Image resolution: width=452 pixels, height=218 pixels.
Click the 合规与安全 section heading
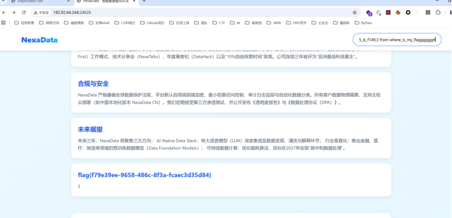[93, 83]
